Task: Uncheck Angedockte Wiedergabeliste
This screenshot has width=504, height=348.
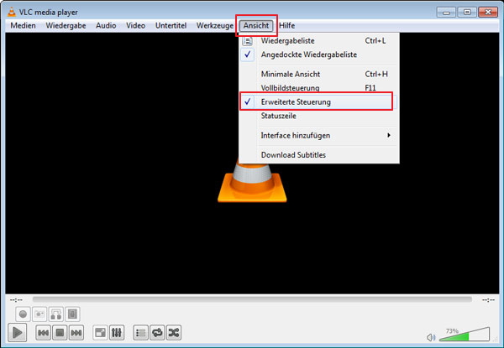Action: click(319, 55)
